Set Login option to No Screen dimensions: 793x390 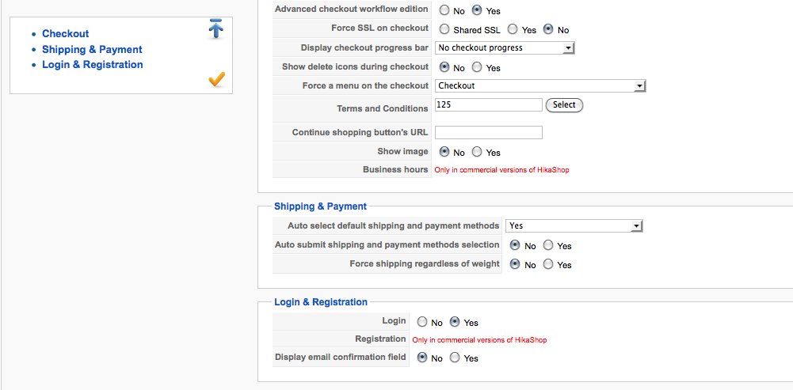pyautogui.click(x=422, y=322)
